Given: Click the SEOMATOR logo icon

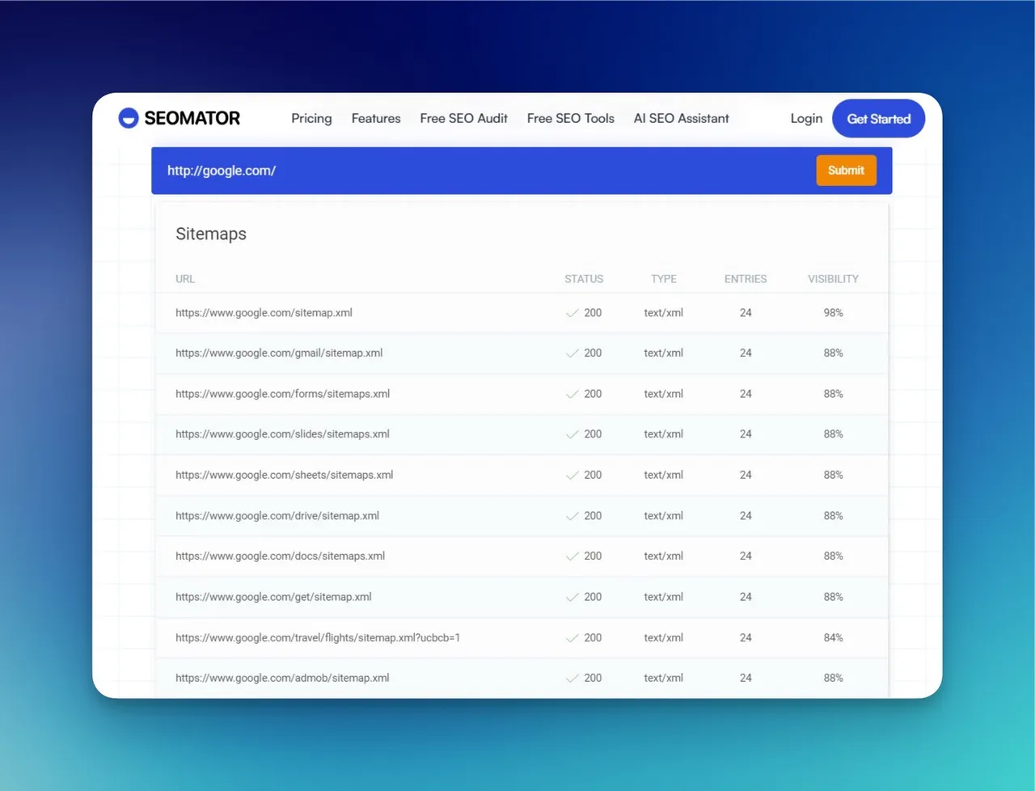Looking at the screenshot, I should (129, 118).
